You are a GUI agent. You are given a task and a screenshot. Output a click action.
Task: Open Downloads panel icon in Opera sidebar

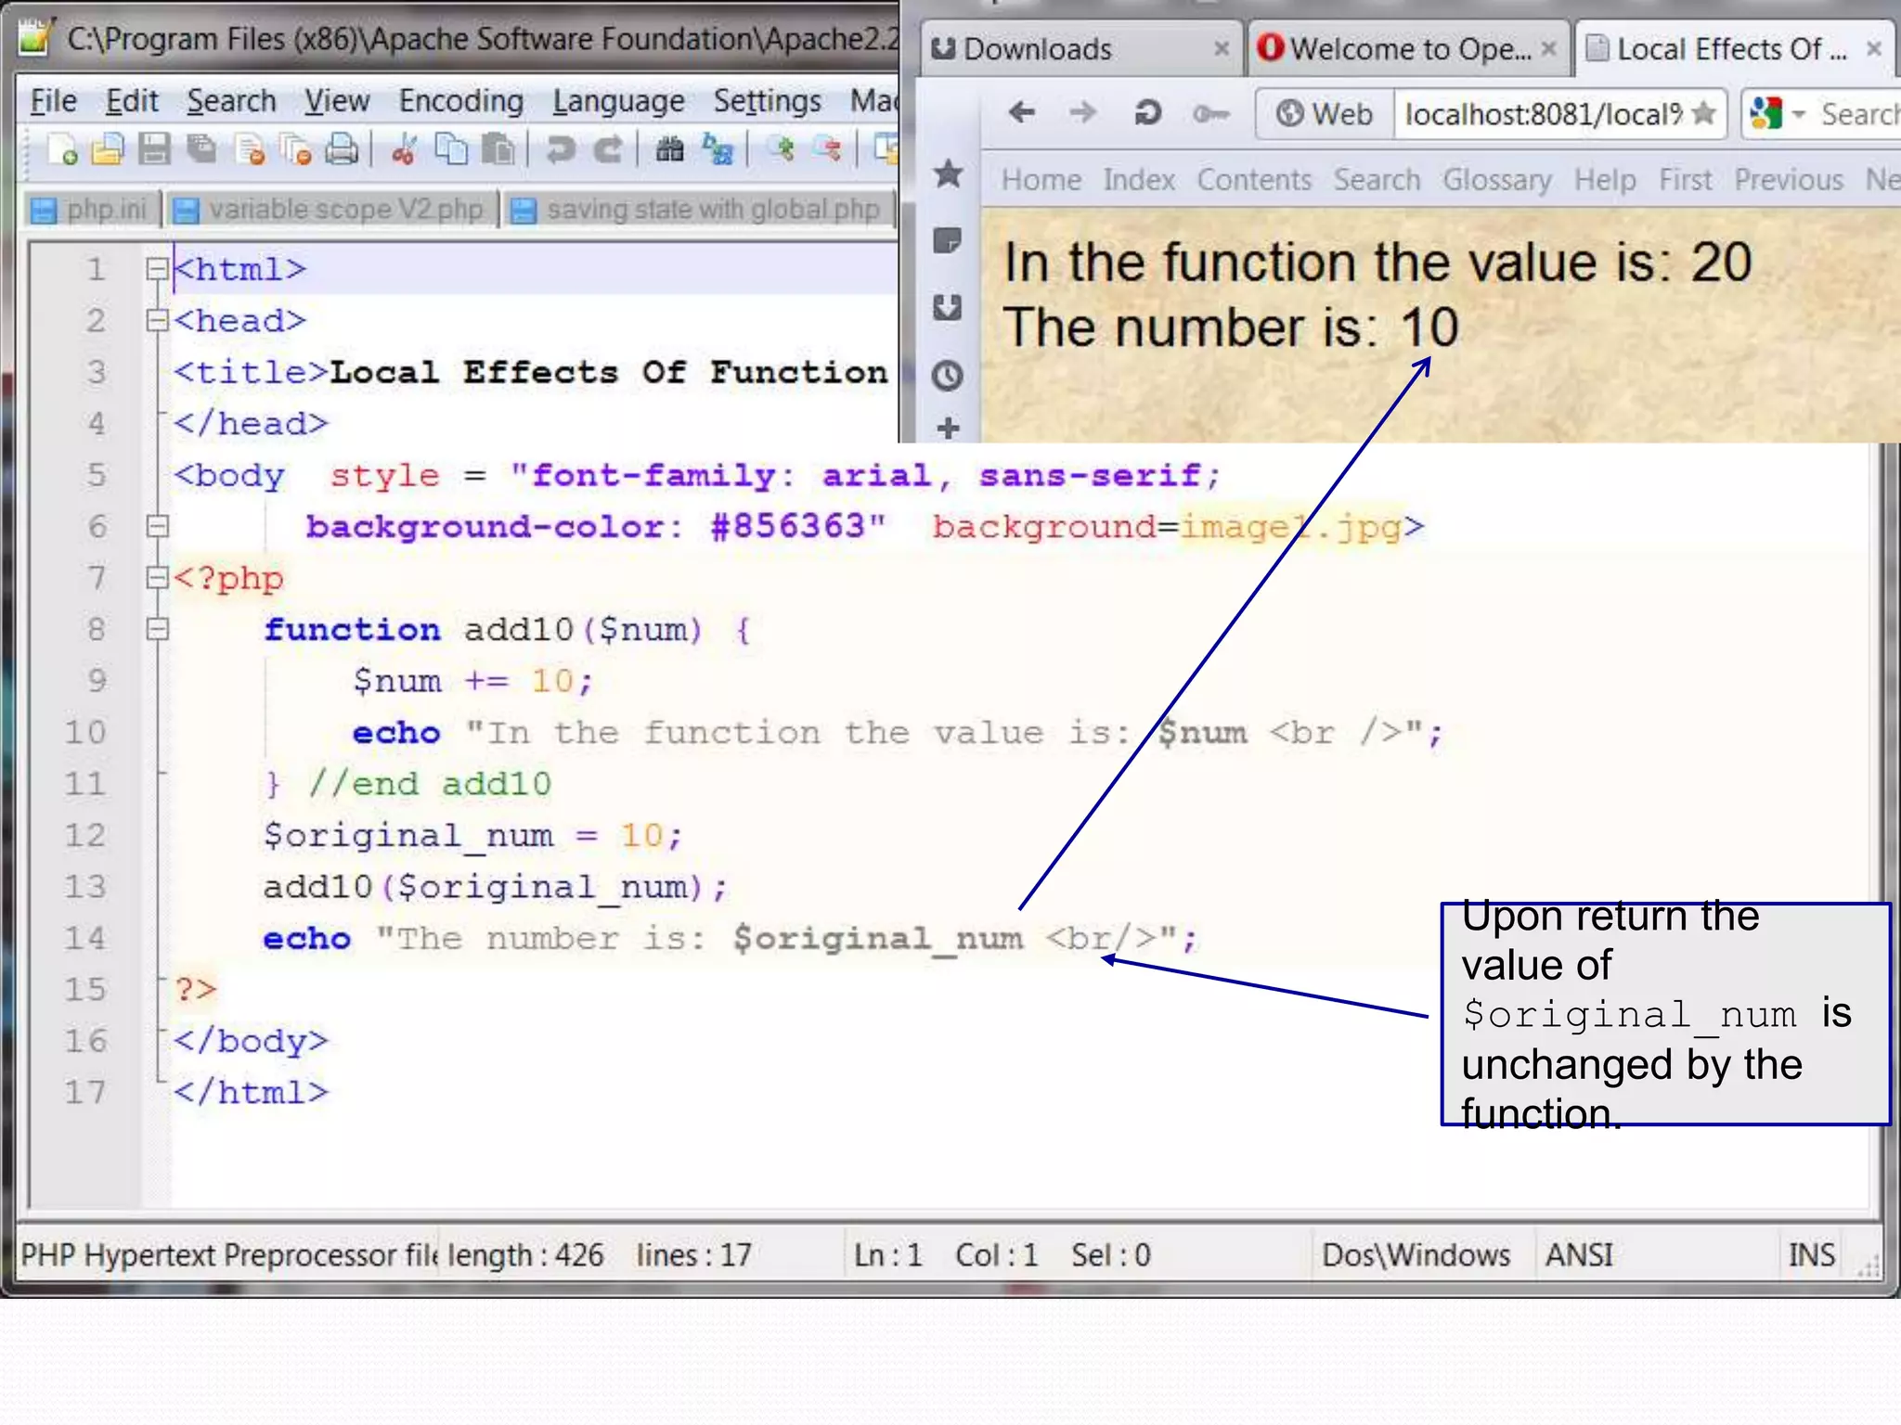(948, 307)
